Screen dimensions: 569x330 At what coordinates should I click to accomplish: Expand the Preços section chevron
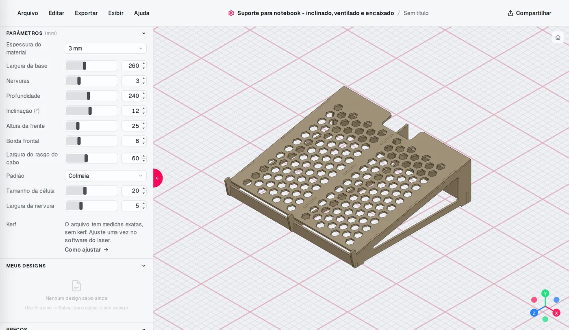click(143, 328)
